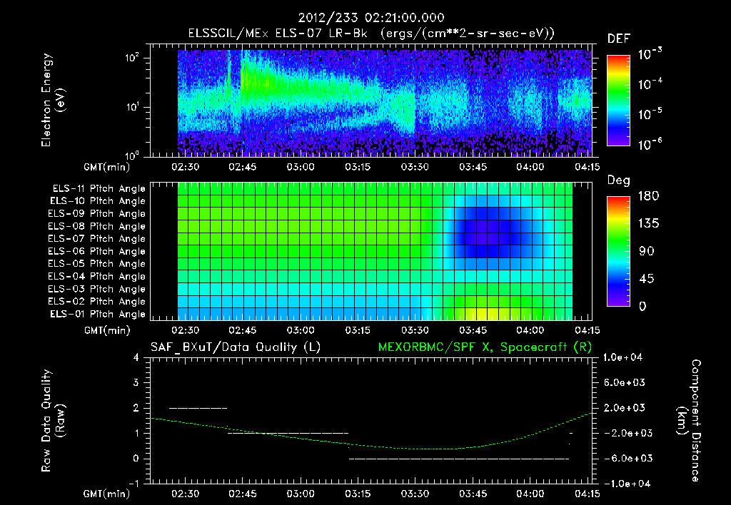This screenshot has height=505, width=731.
Task: Click the 1.0e+04 tick on distance axis
Action: [622, 357]
